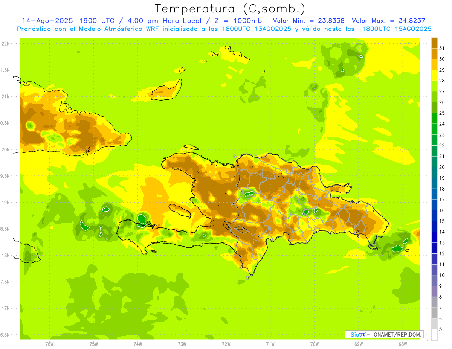Click the '72W' longitude label
452x349 pixels.
[226, 344]
